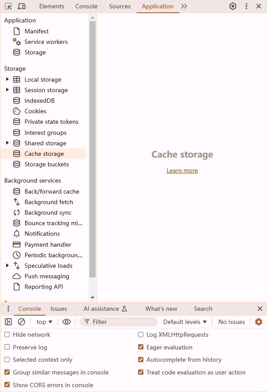Open the more tabs chevron icon
The height and width of the screenshot is (392, 267).
point(184,6)
